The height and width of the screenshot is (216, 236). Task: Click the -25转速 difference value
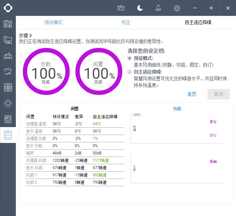(81, 160)
